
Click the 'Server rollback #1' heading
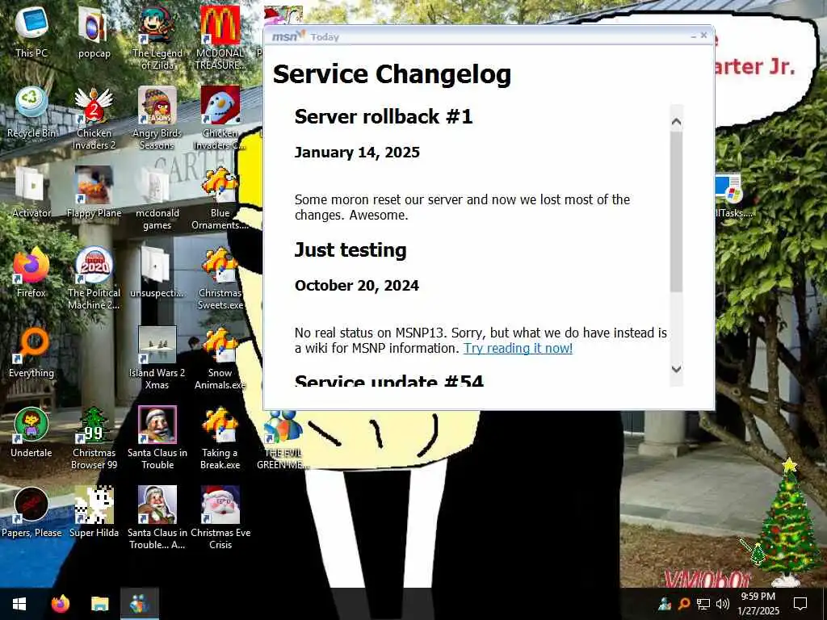384,116
